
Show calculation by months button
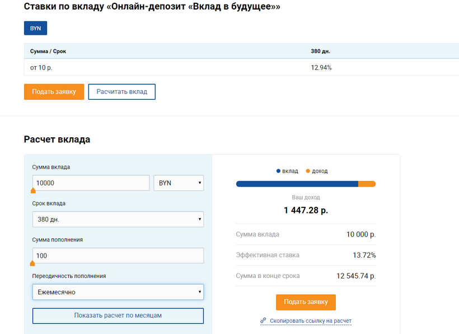tap(118, 316)
